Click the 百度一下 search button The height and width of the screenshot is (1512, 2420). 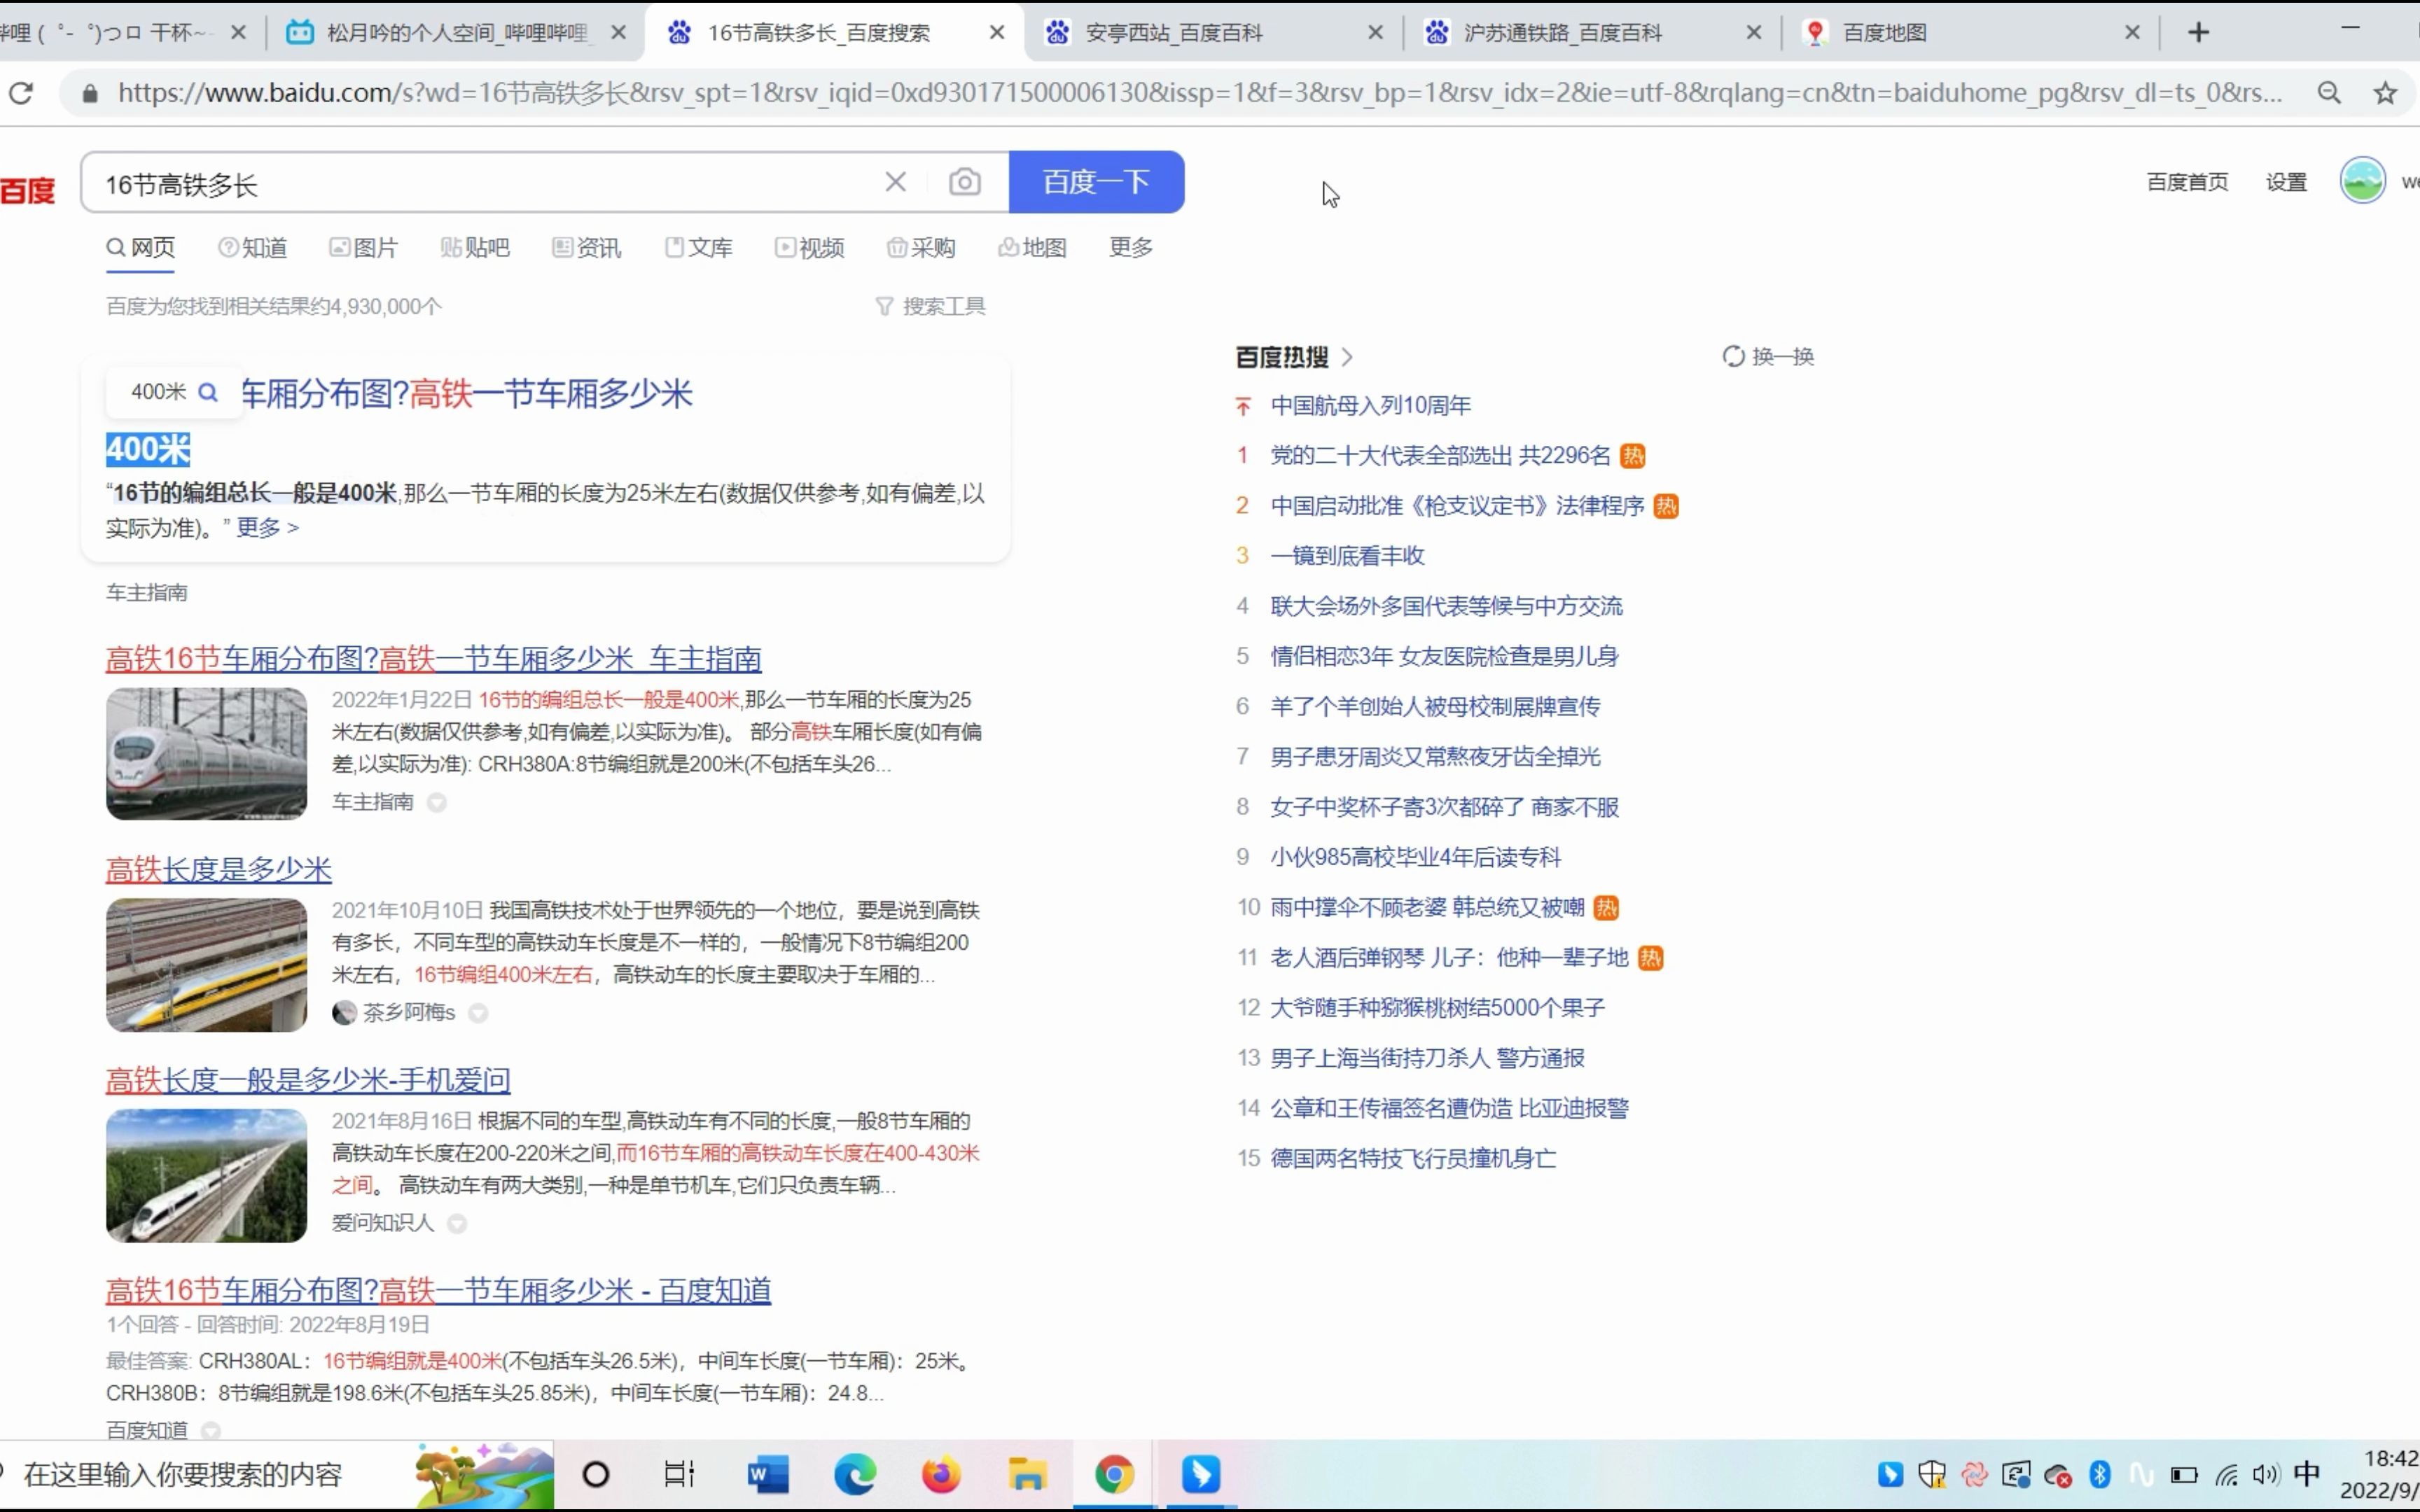[1097, 182]
